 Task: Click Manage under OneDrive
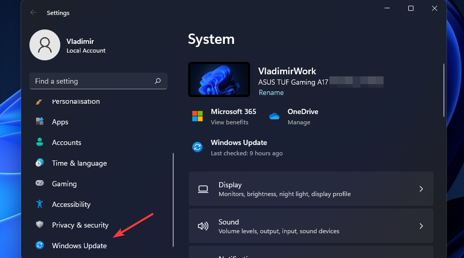pos(299,122)
